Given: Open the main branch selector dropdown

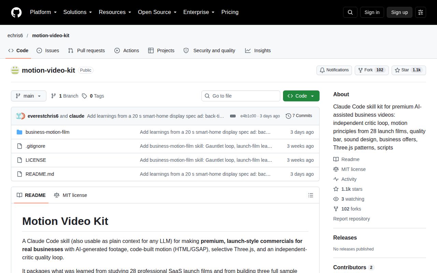Looking at the screenshot, I should (29, 96).
